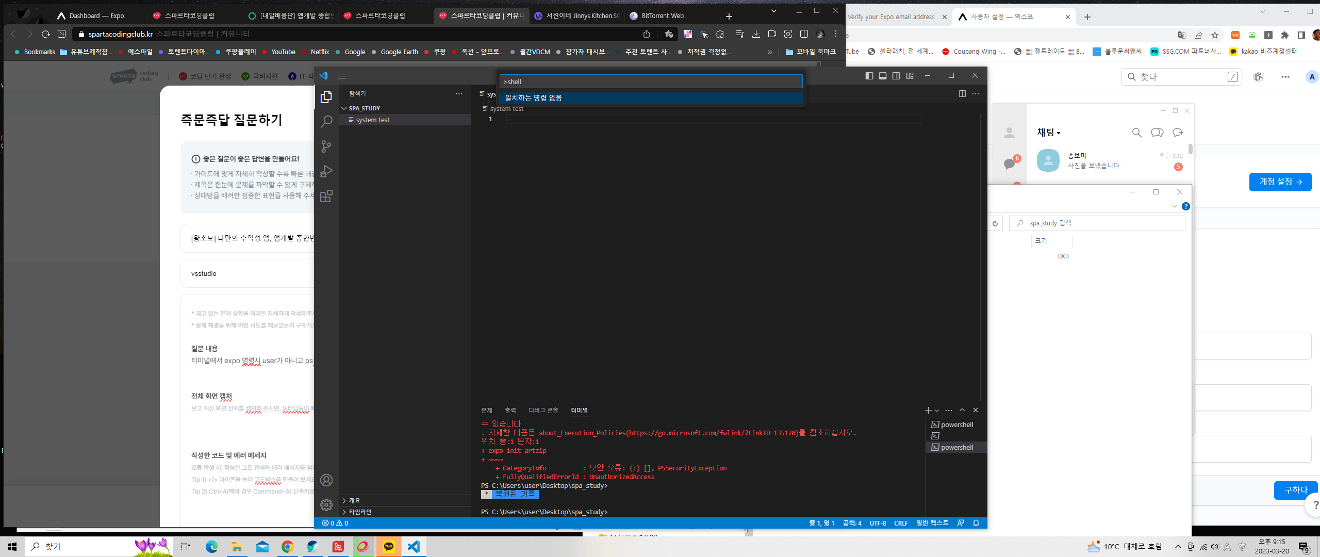Toggle the VS Code secondary side bar
This screenshot has height=557, width=1320.
[896, 76]
